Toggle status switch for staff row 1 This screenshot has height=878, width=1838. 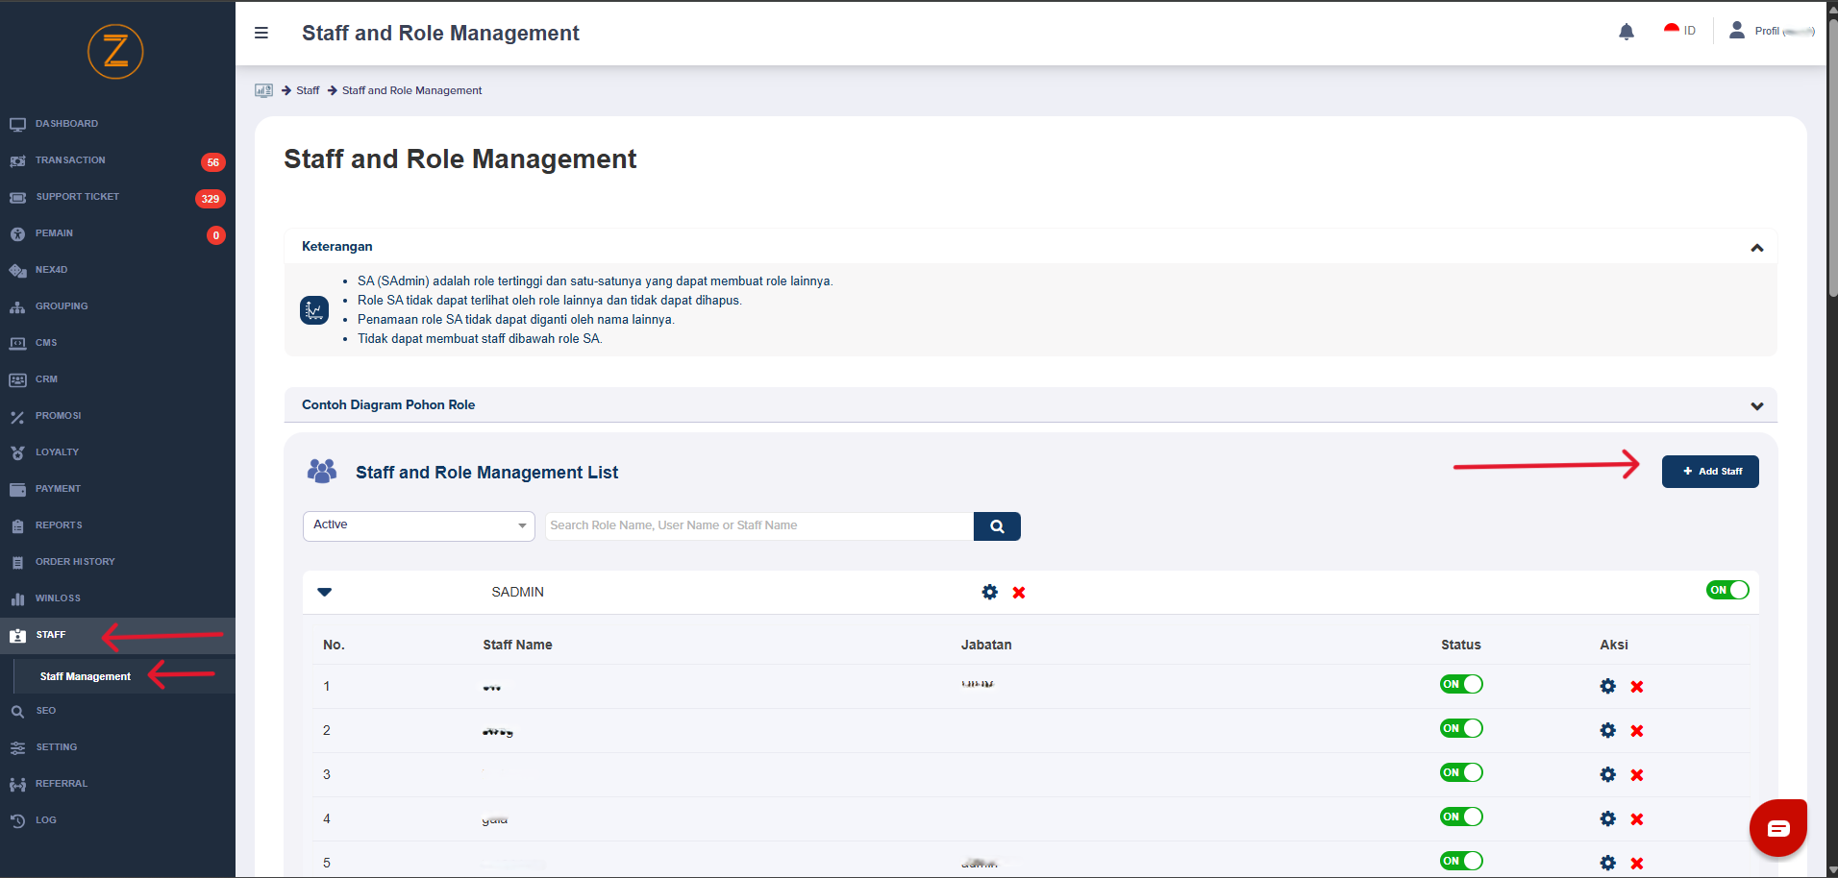(1460, 685)
